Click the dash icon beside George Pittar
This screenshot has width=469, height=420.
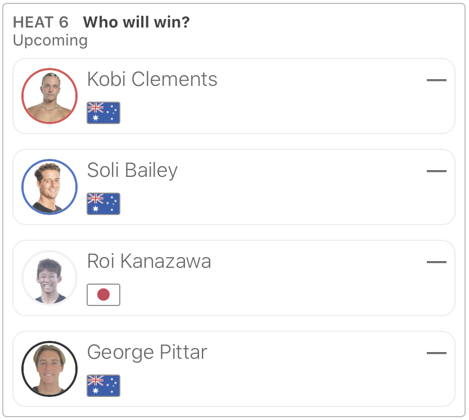(x=436, y=353)
